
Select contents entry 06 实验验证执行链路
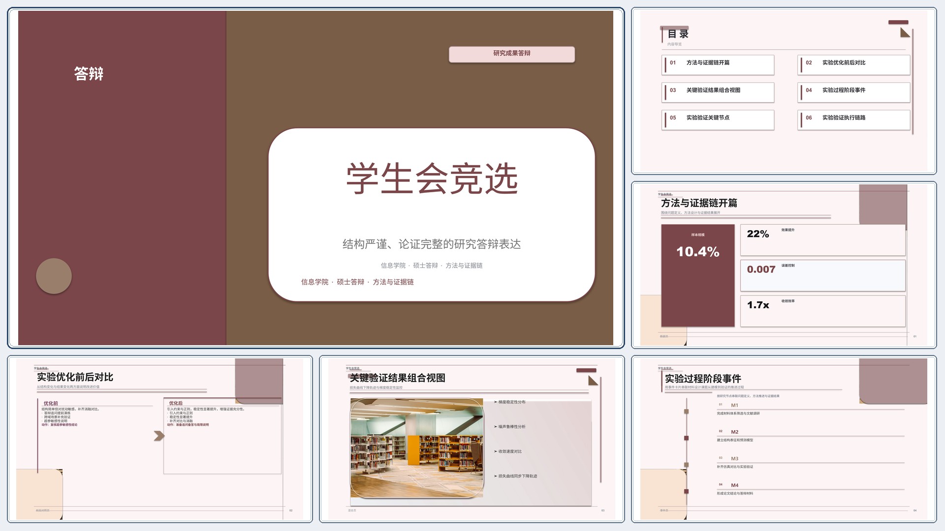pyautogui.click(x=854, y=120)
